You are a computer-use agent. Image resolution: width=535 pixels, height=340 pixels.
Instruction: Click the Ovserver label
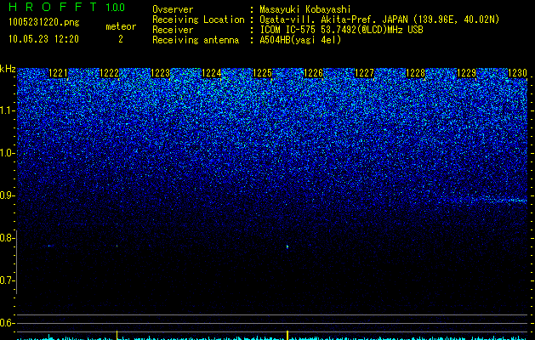tap(173, 9)
